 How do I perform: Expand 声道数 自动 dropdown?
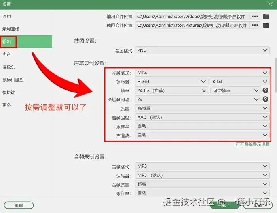tap(202, 135)
